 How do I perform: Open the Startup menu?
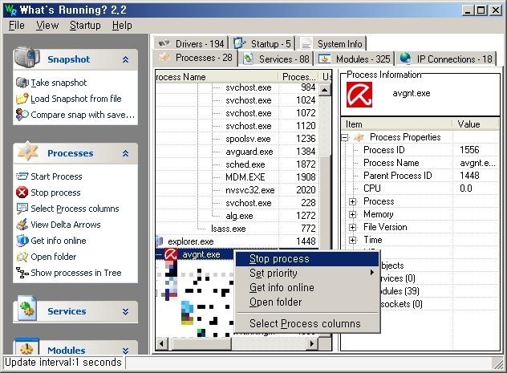[x=85, y=25]
